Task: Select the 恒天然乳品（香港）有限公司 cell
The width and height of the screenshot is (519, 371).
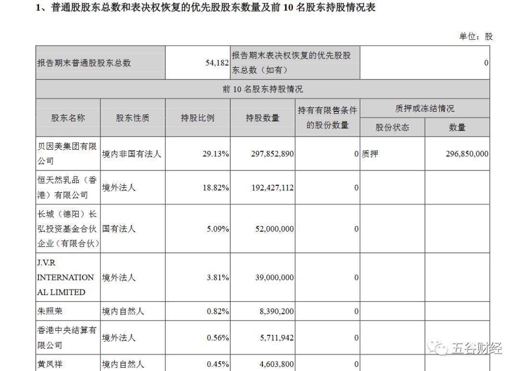Action: click(x=68, y=188)
